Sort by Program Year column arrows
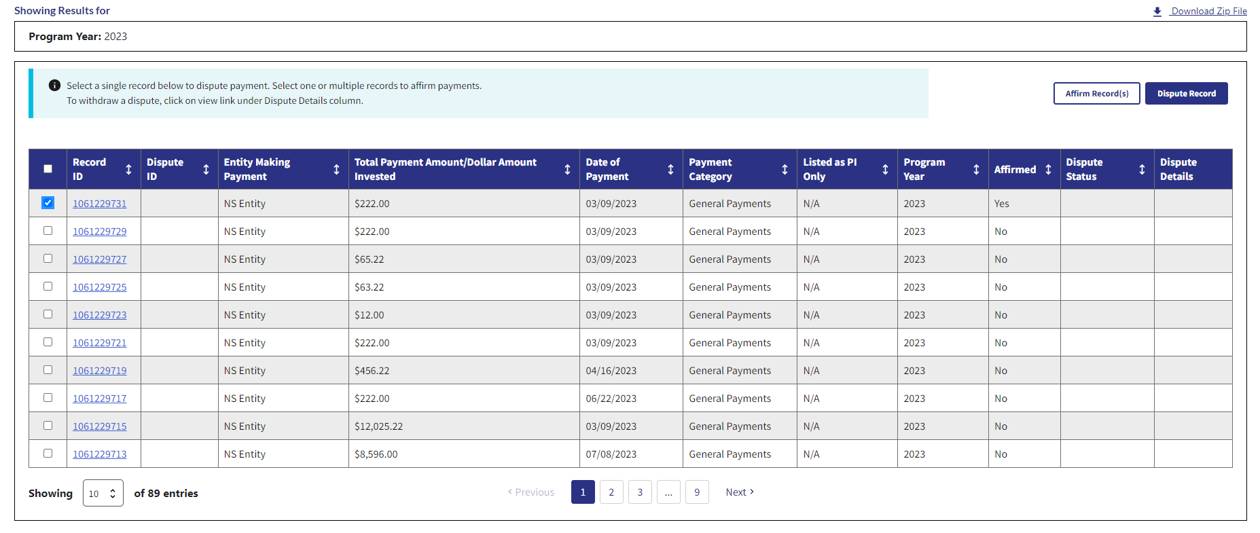Viewport: 1260px width, 533px height. tap(976, 169)
